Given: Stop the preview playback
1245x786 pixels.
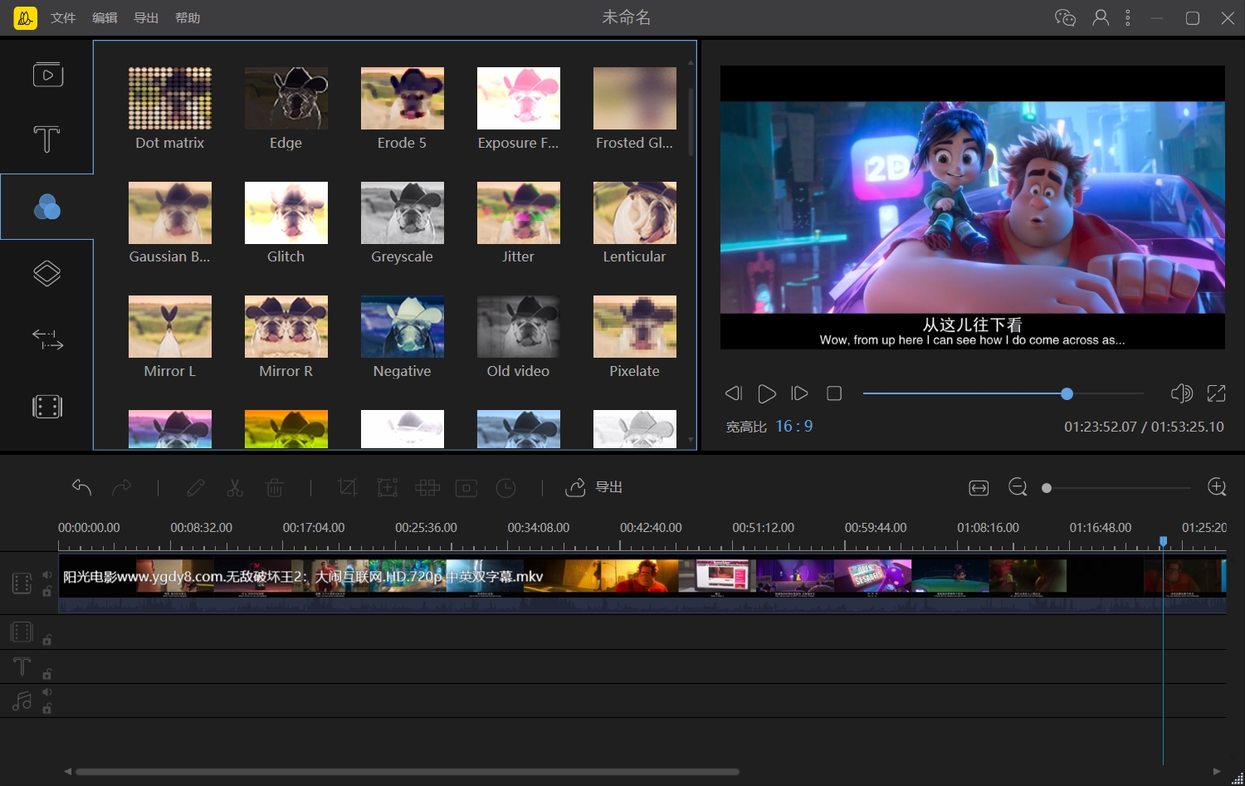Looking at the screenshot, I should point(834,393).
